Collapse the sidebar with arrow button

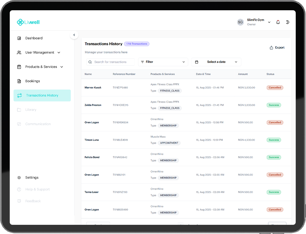click(x=74, y=35)
